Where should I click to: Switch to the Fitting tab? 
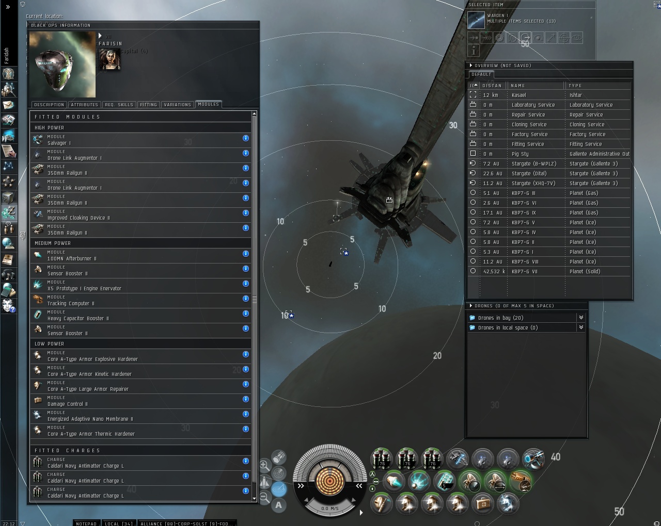coord(148,105)
